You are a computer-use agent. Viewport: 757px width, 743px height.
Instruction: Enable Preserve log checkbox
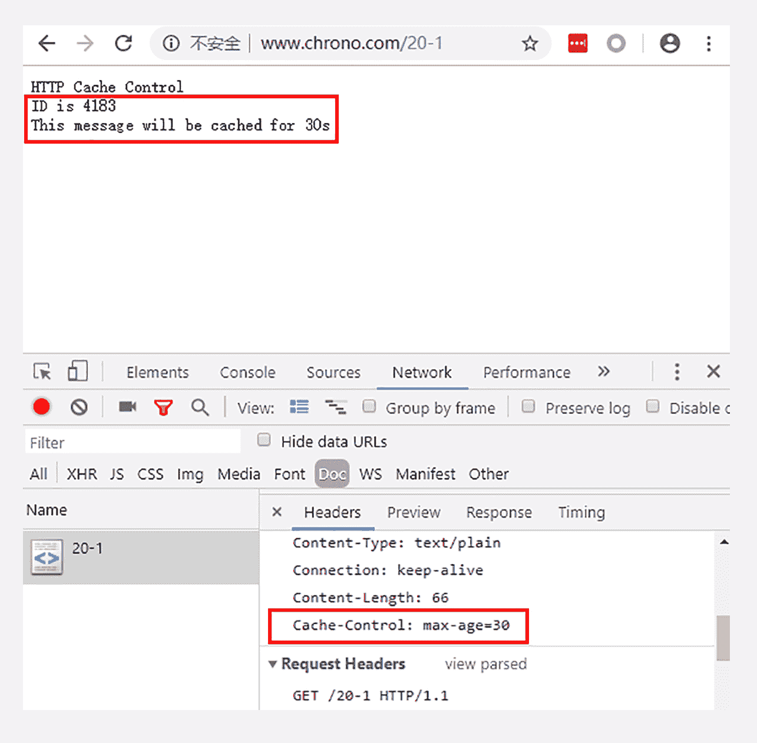click(528, 406)
